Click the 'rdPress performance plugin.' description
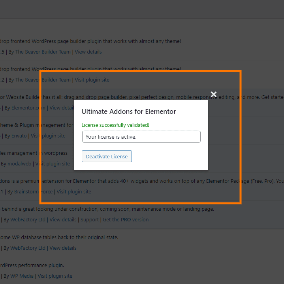This screenshot has width=284, height=284. point(32,265)
